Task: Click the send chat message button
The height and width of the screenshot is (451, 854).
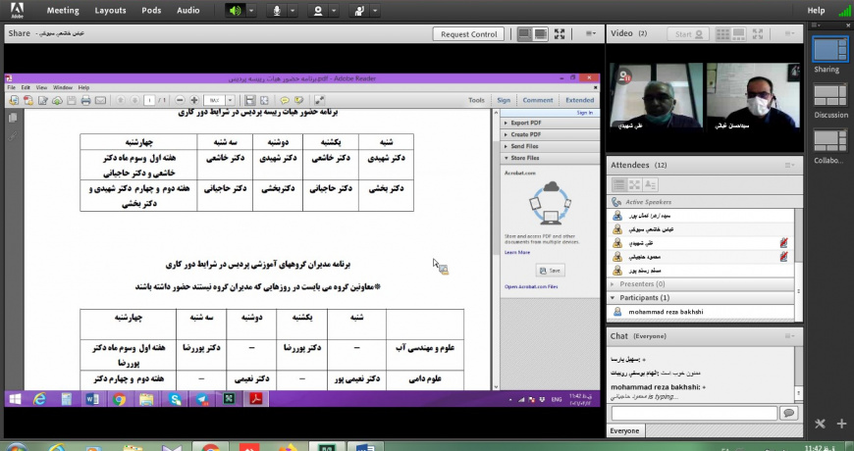Action: pos(788,413)
